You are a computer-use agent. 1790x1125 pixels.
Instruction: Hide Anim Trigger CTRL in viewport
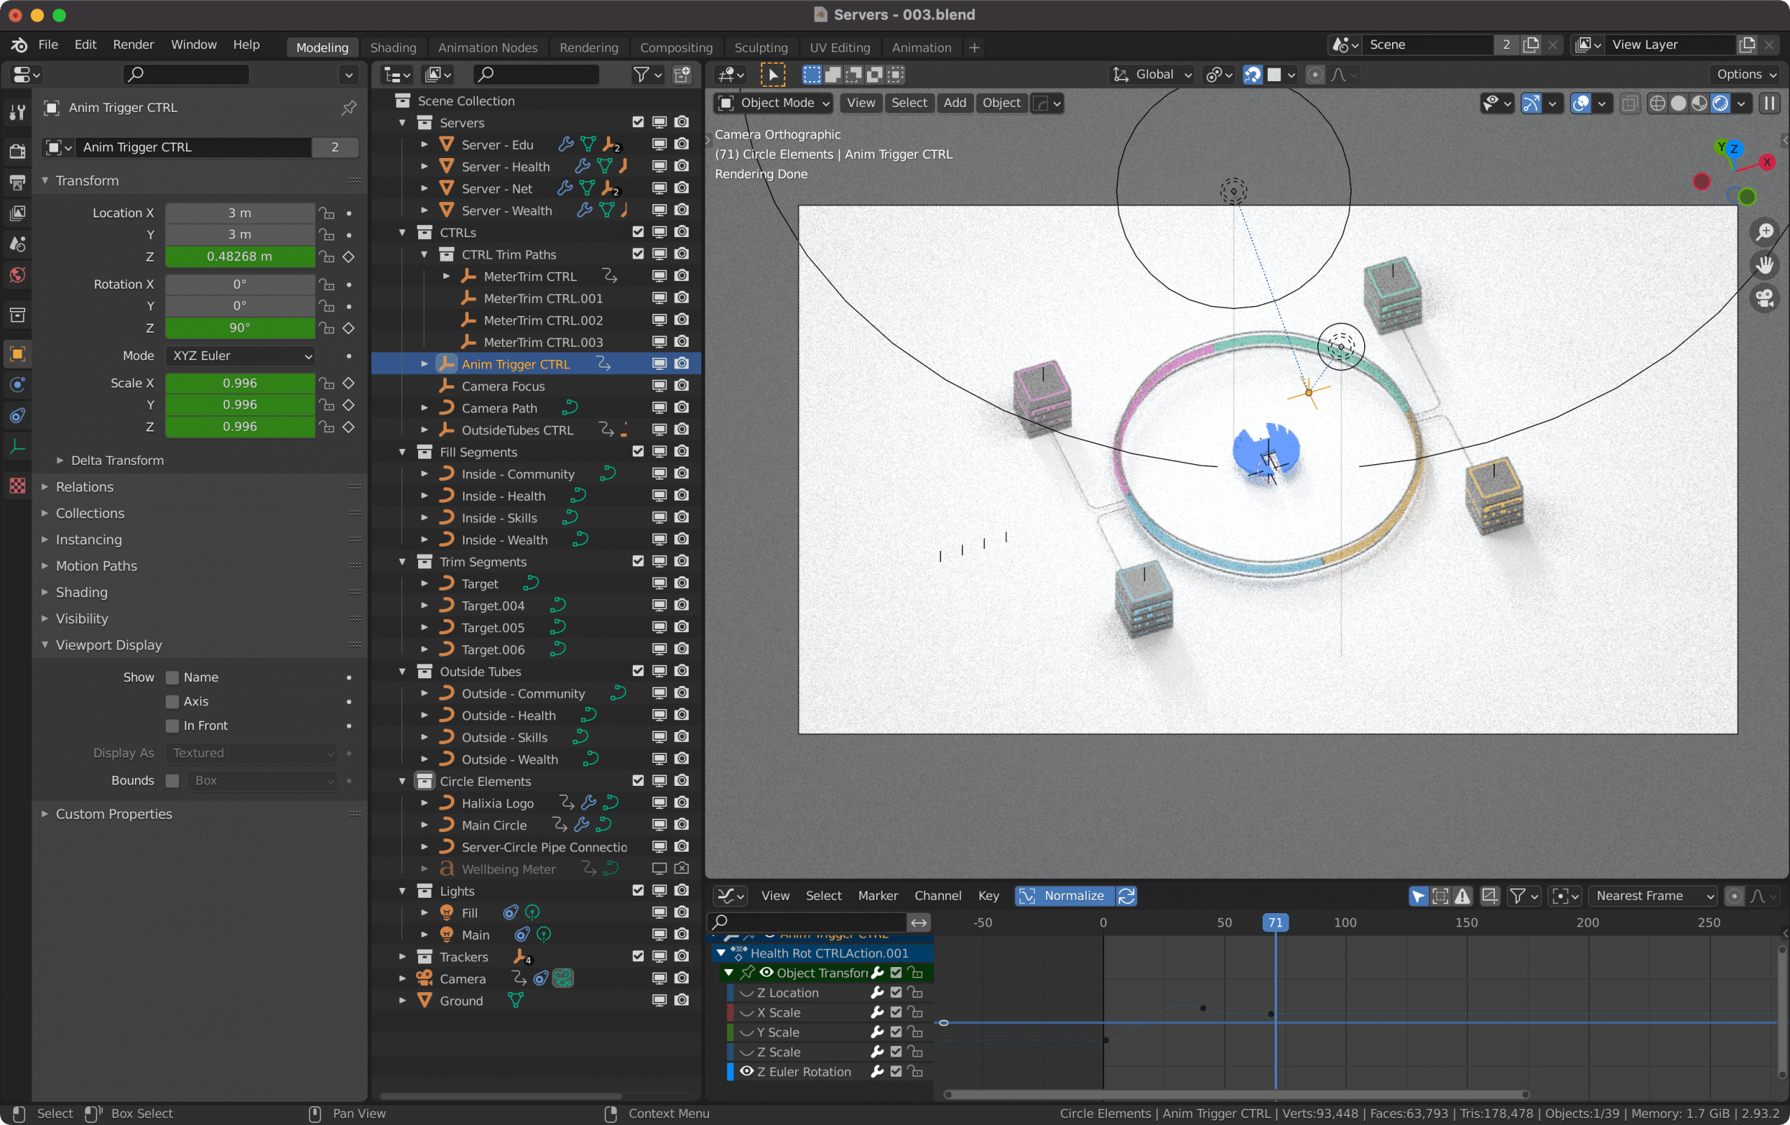point(659,364)
